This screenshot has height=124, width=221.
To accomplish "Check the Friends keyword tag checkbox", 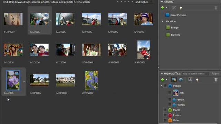I will click(x=170, y=105).
